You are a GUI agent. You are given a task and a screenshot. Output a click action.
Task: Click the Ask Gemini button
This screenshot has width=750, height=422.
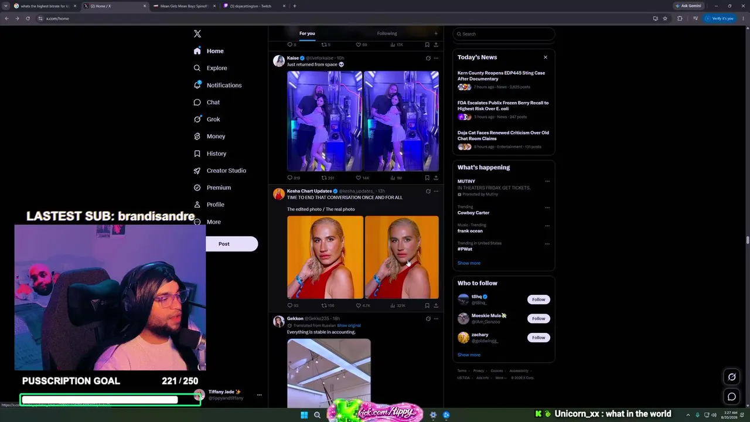click(x=688, y=6)
